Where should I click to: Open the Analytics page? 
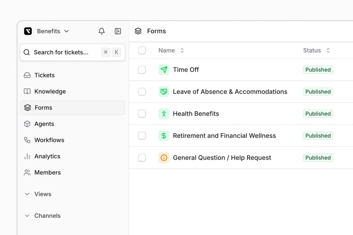pos(72,156)
